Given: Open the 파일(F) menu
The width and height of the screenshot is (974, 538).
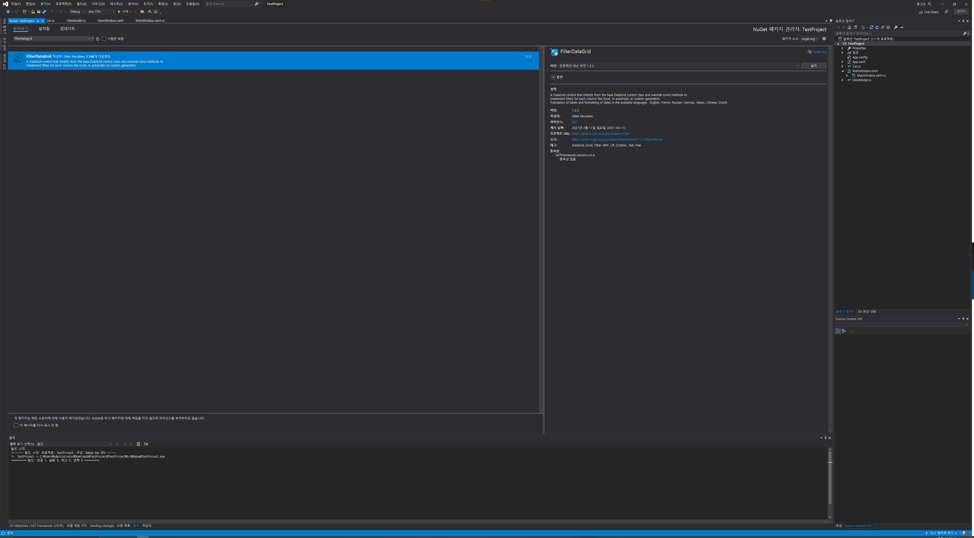Looking at the screenshot, I should pyautogui.click(x=16, y=4).
